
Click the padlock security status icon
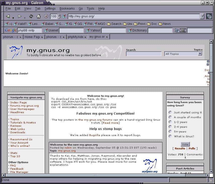click(x=210, y=180)
